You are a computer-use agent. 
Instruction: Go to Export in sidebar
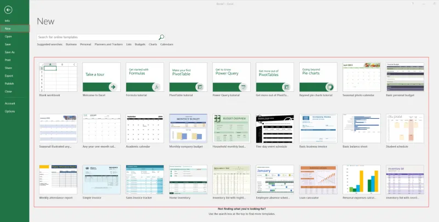[9, 75]
